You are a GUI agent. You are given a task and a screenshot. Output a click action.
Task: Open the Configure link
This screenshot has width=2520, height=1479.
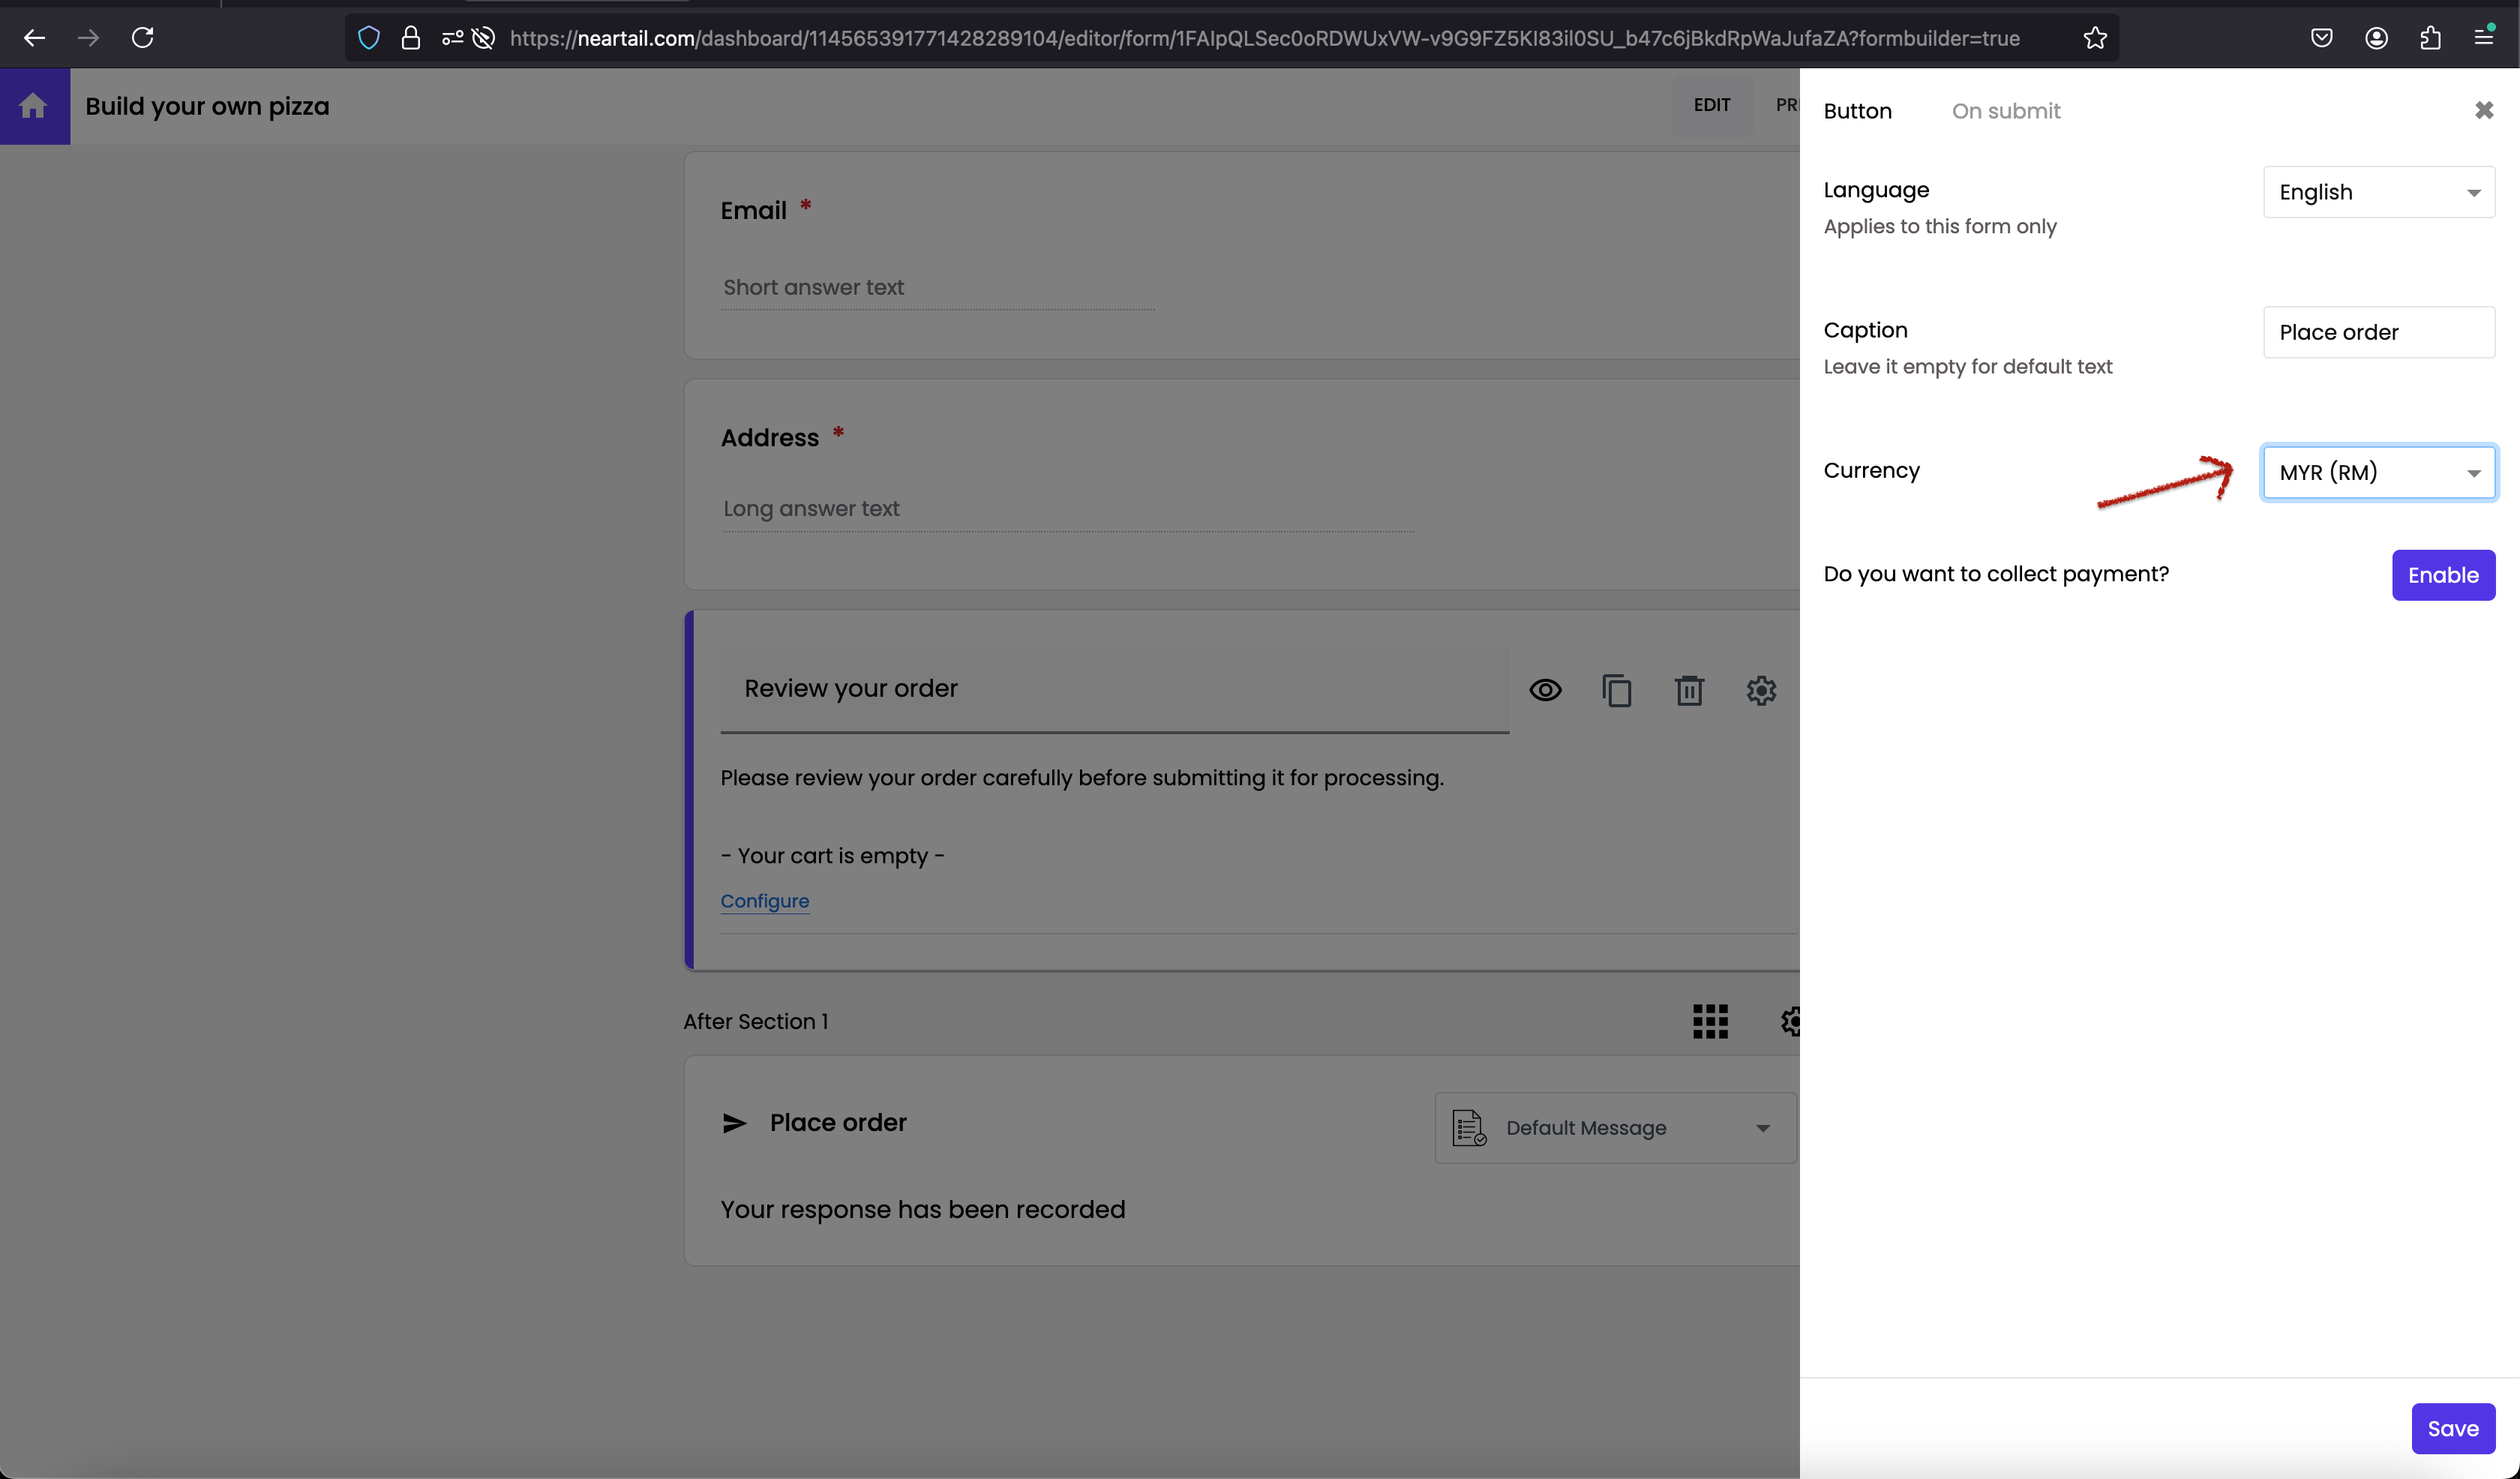(764, 900)
